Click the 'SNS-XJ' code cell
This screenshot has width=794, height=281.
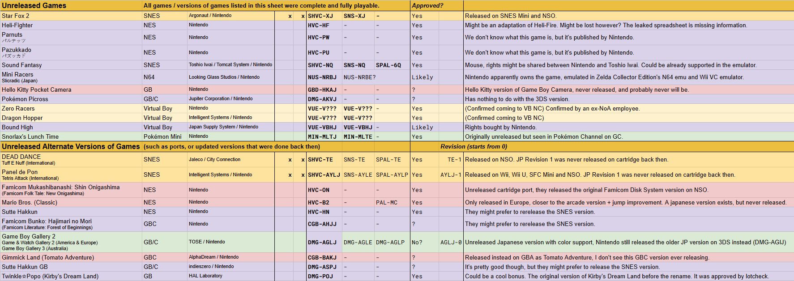click(358, 16)
